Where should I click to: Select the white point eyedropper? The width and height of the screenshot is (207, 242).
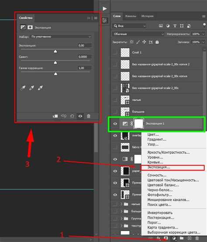click(40, 88)
